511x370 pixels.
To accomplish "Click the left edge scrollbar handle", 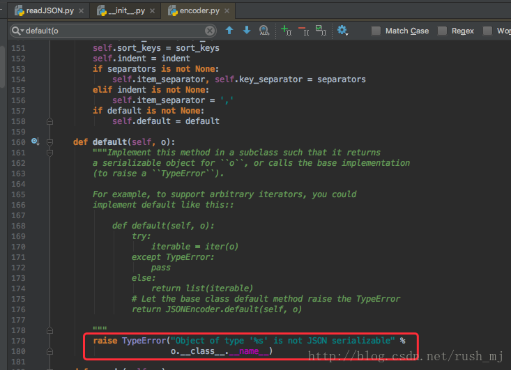I will 2,67.
